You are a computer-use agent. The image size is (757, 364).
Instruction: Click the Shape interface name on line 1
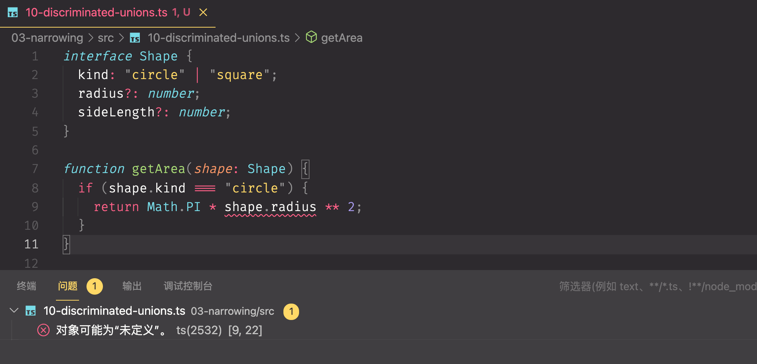tap(158, 56)
